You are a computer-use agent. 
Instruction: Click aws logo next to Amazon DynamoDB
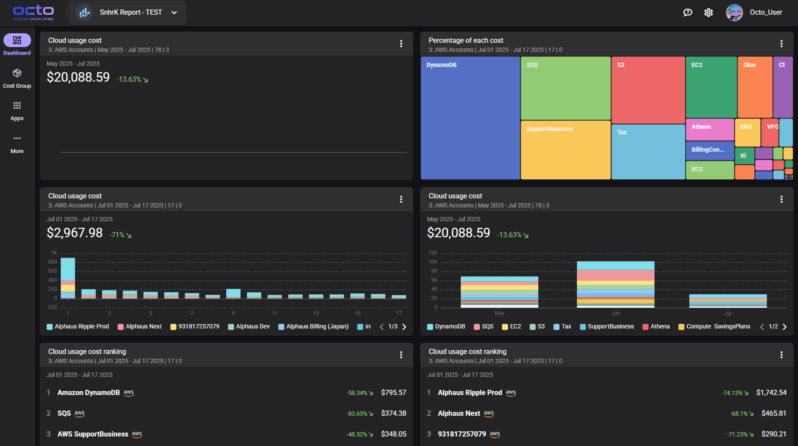click(129, 393)
